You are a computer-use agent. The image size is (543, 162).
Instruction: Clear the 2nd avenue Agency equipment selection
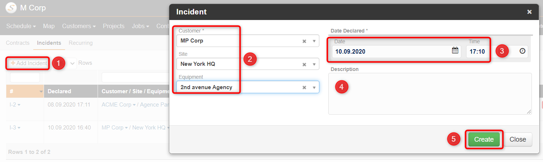click(x=304, y=88)
